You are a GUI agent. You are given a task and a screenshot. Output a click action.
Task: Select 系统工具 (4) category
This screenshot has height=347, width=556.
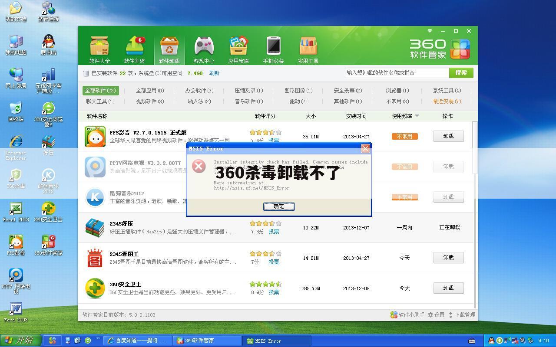447,91
